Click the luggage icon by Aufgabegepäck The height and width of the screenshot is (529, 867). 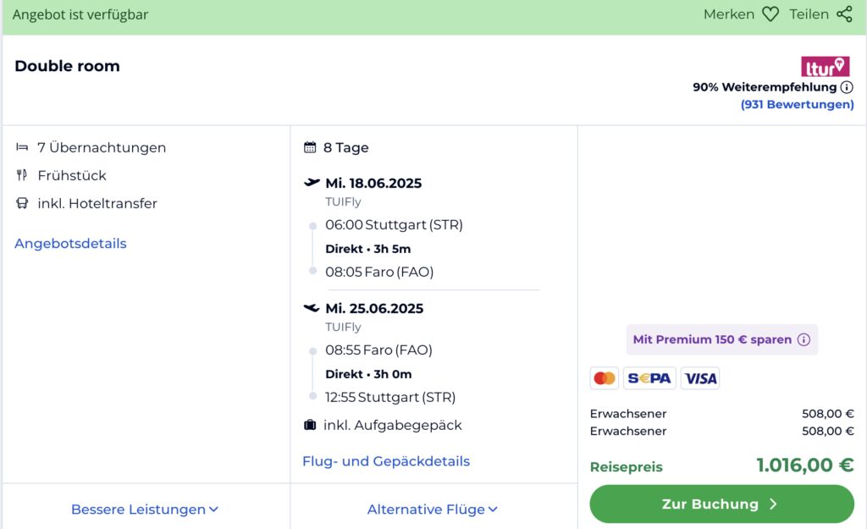click(x=310, y=425)
